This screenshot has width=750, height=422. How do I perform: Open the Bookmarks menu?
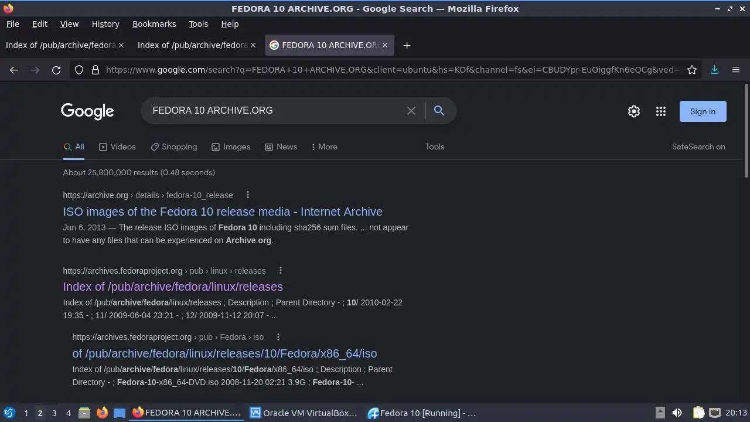click(x=154, y=24)
